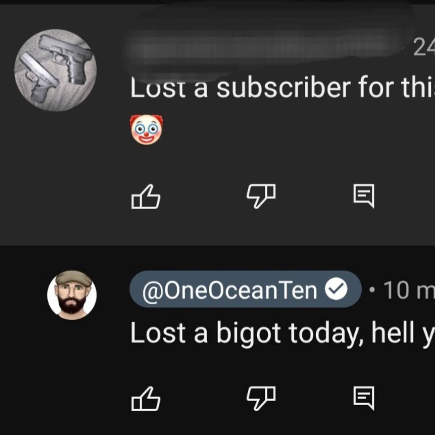The width and height of the screenshot is (435, 435).
Task: Click the word 'hell' in the reply text
Action: coord(393,332)
